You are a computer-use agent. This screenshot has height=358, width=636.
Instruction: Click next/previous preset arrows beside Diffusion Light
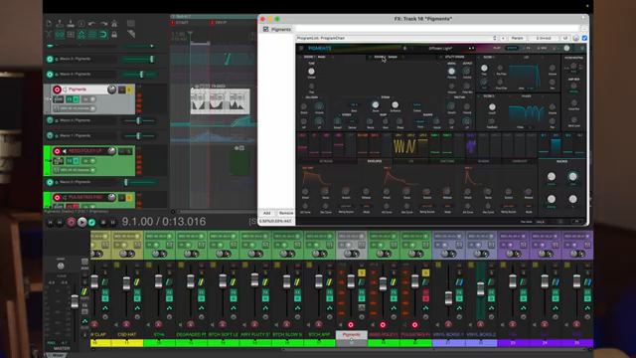[471, 48]
